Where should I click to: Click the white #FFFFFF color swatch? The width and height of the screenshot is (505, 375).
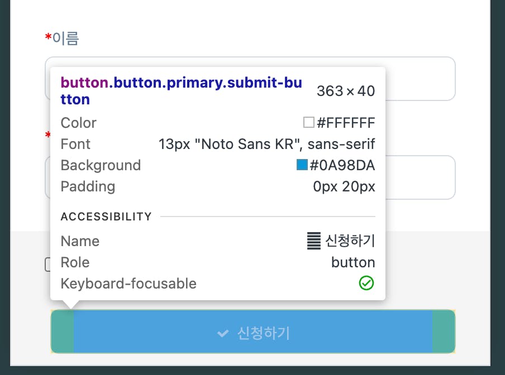coord(308,123)
